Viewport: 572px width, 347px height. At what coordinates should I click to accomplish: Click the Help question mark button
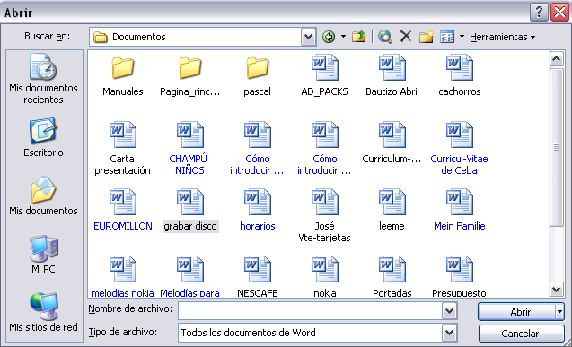coord(539,13)
